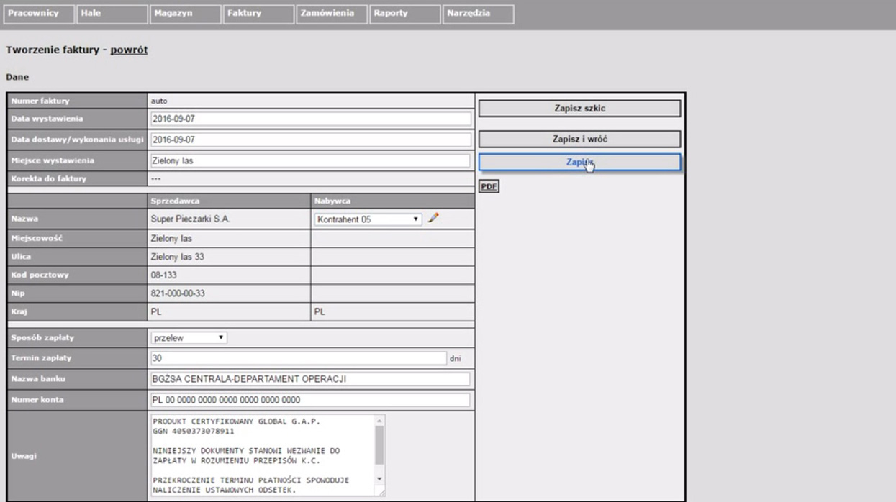
Task: Open the Narzędzia menu
Action: tap(478, 14)
